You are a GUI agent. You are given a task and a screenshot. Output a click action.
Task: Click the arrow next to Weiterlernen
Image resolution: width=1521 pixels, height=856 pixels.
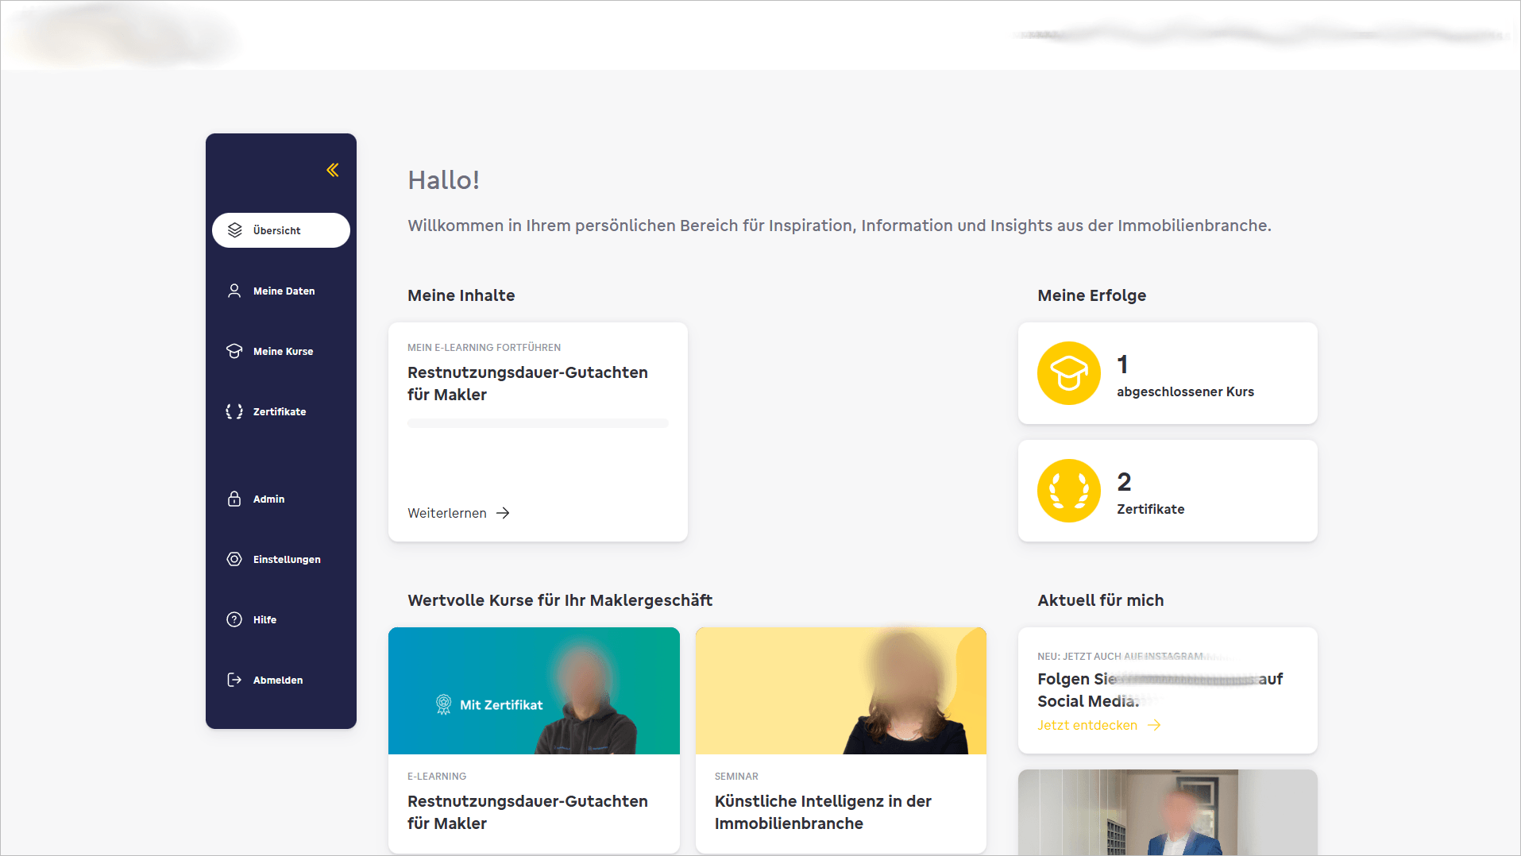pyautogui.click(x=504, y=513)
